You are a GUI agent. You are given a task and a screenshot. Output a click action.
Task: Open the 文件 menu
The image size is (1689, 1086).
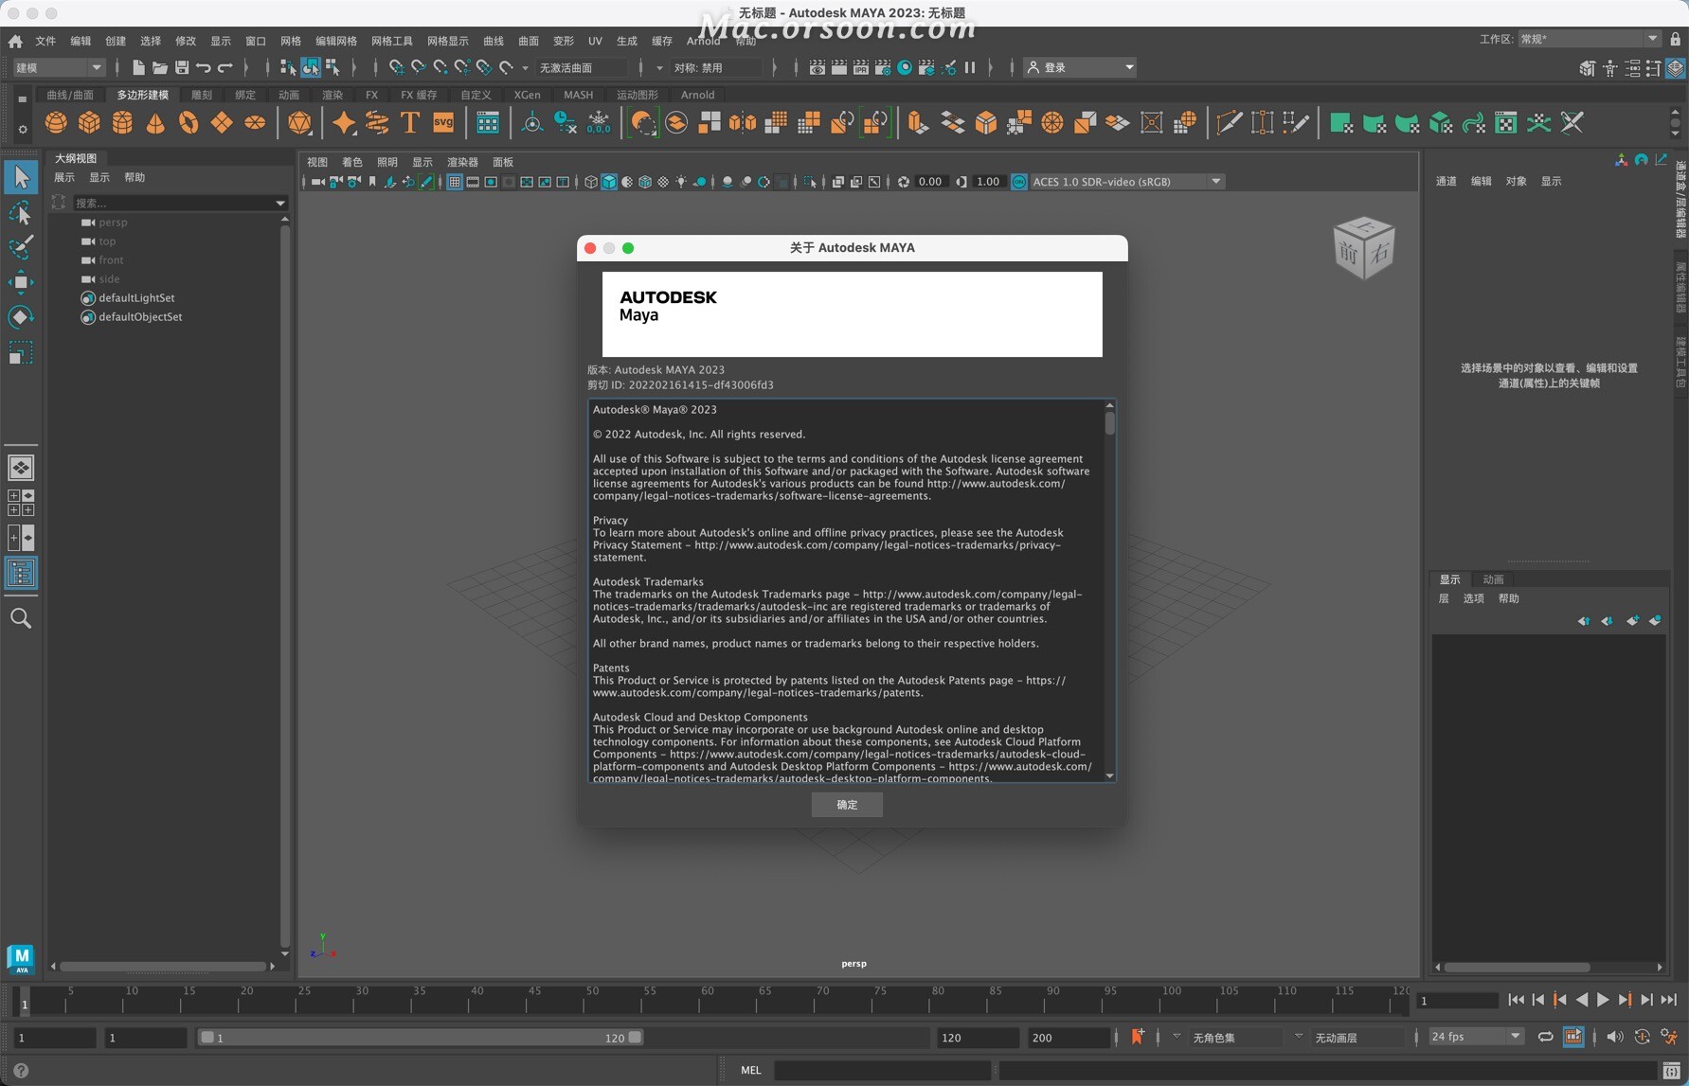click(45, 41)
